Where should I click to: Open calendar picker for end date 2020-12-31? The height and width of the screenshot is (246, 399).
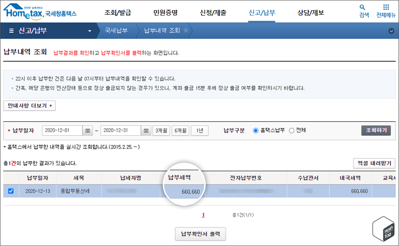click(x=146, y=130)
